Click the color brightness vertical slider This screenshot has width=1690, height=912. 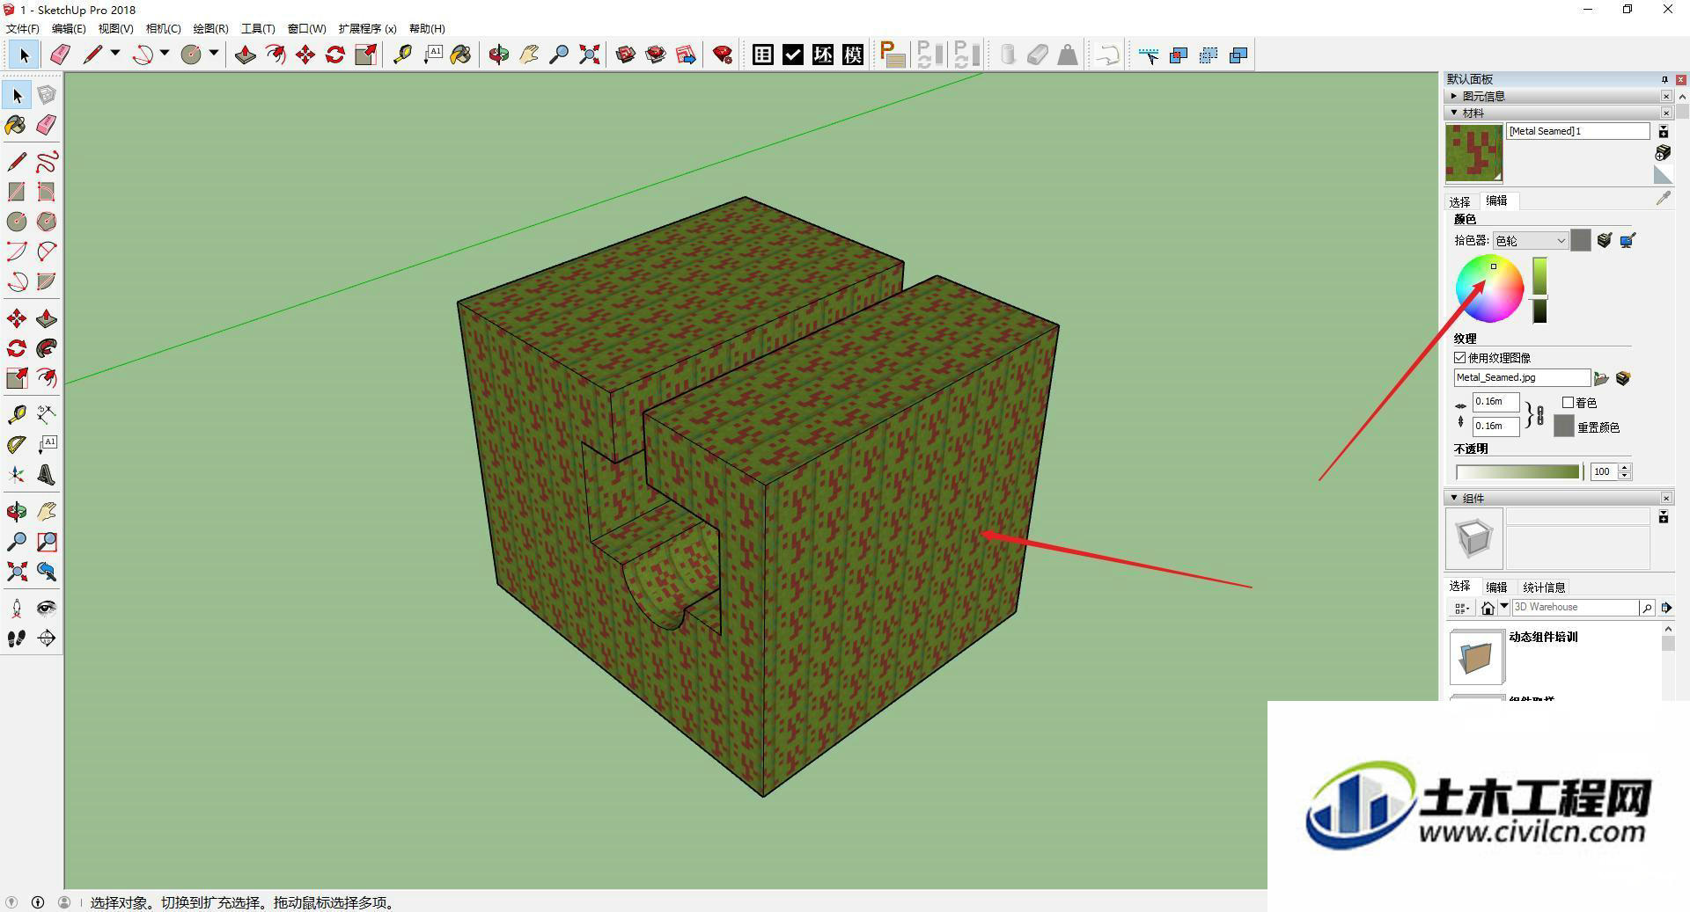(x=1539, y=289)
